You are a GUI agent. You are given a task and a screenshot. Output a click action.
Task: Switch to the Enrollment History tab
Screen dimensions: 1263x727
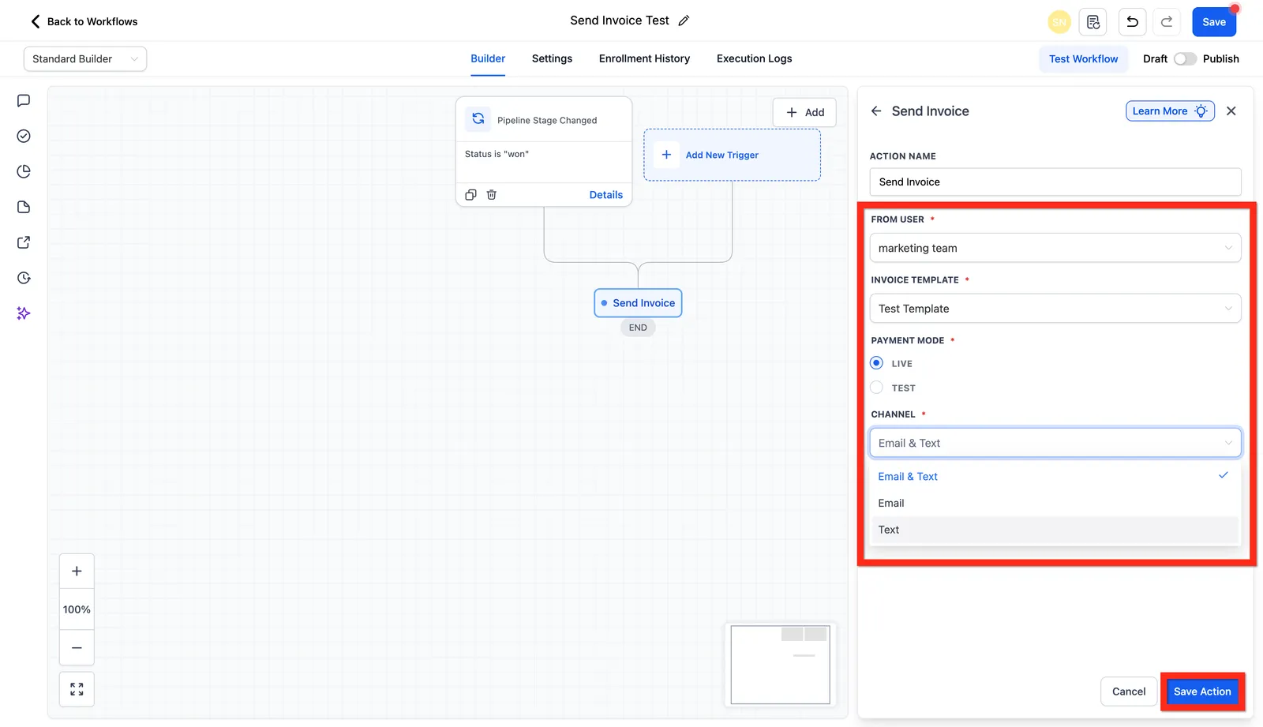644,59
